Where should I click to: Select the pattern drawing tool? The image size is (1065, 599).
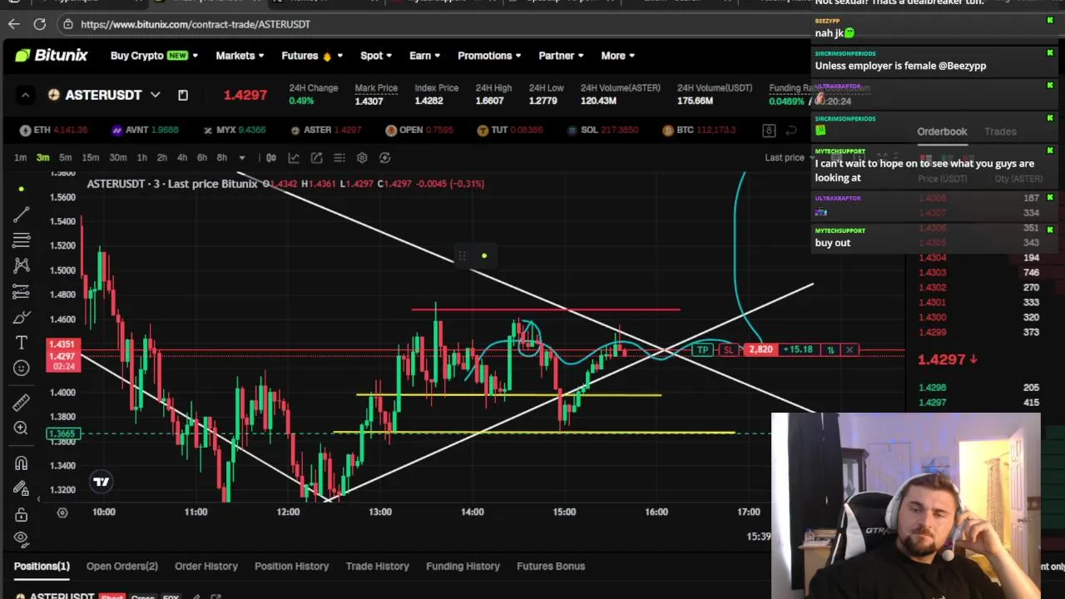pos(22,266)
